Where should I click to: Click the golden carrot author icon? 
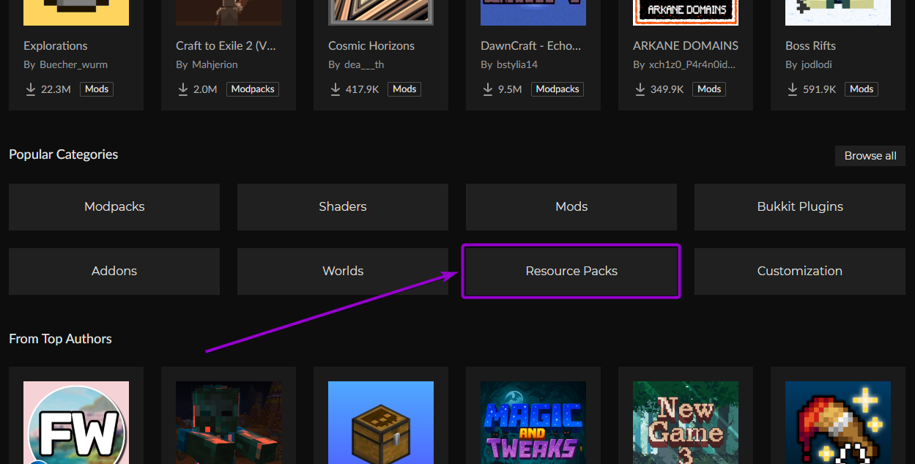tap(837, 423)
